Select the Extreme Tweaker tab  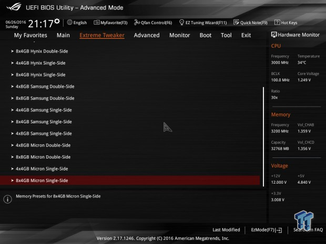(x=102, y=35)
